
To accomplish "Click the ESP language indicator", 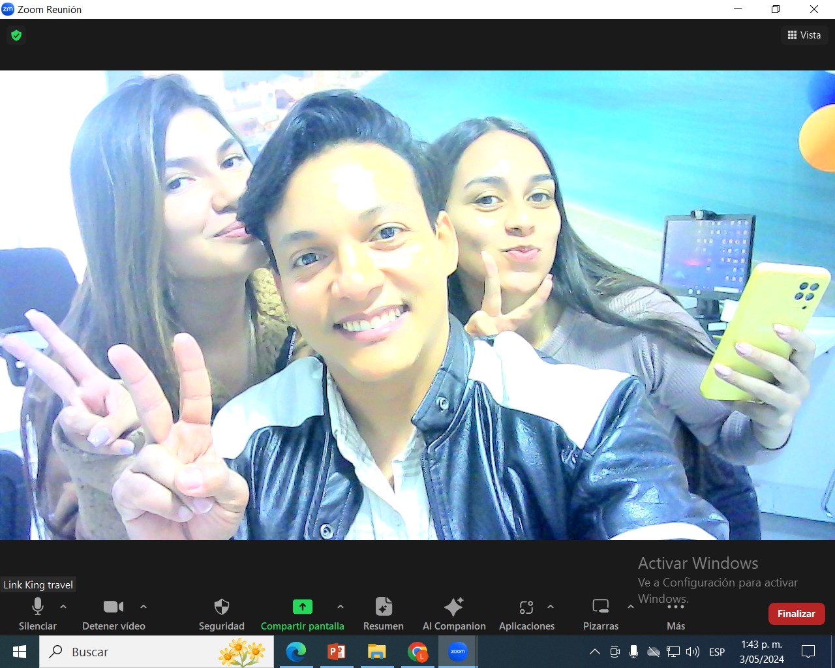I will 717,652.
